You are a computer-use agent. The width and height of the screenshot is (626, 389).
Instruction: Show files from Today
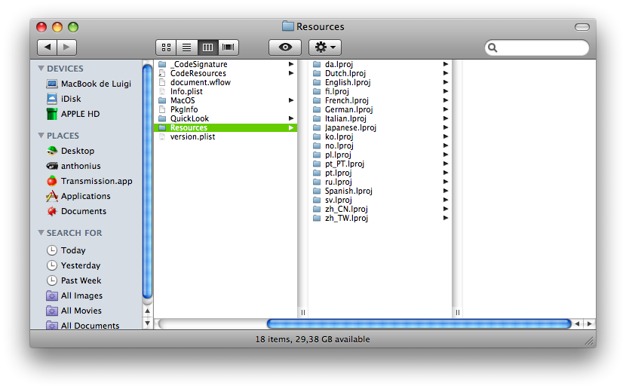(66, 250)
